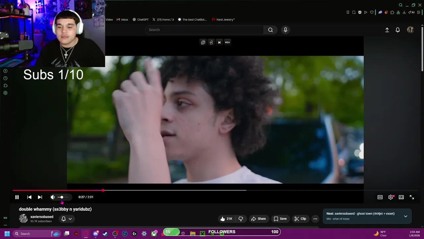Open Extensions from the left sidebar
Screen dimensions: 424x239
pos(5,86)
